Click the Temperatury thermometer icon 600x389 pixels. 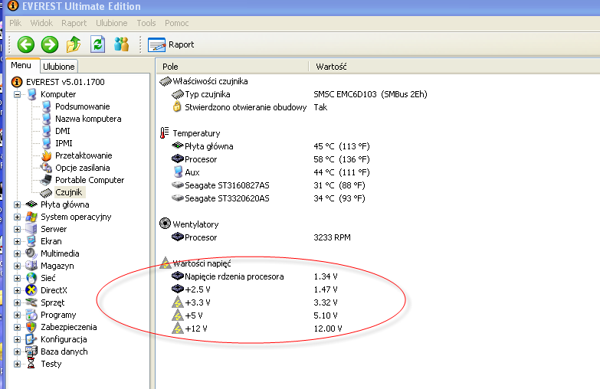pyautogui.click(x=165, y=132)
